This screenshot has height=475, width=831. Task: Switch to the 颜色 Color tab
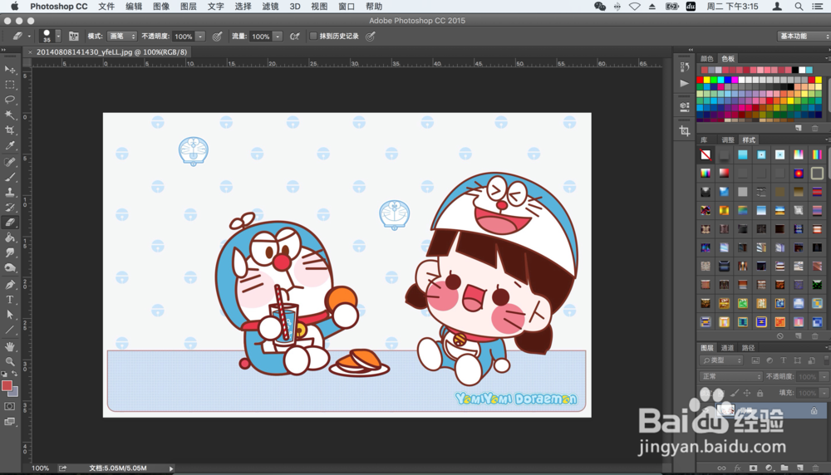pyautogui.click(x=707, y=58)
